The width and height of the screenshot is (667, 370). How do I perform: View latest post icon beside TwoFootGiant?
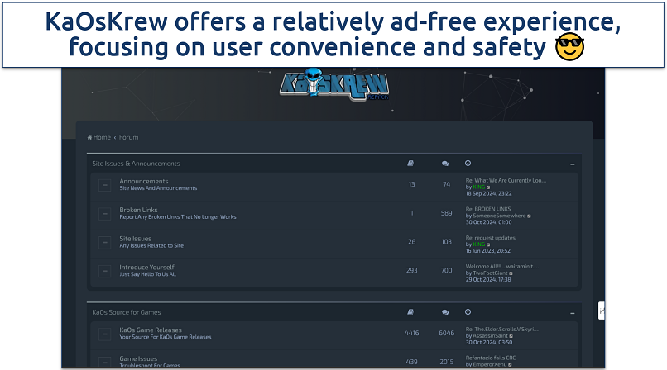[x=511, y=273]
